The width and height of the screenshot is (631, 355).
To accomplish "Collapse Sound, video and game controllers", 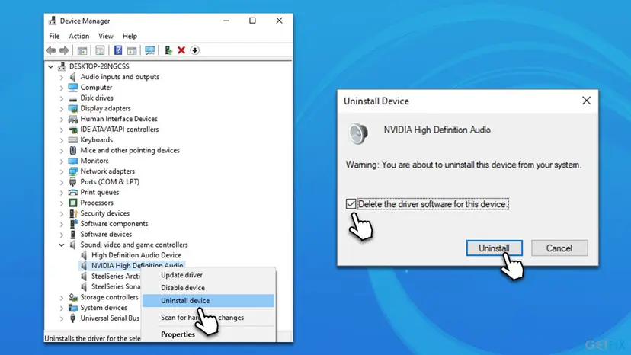I will 62,245.
